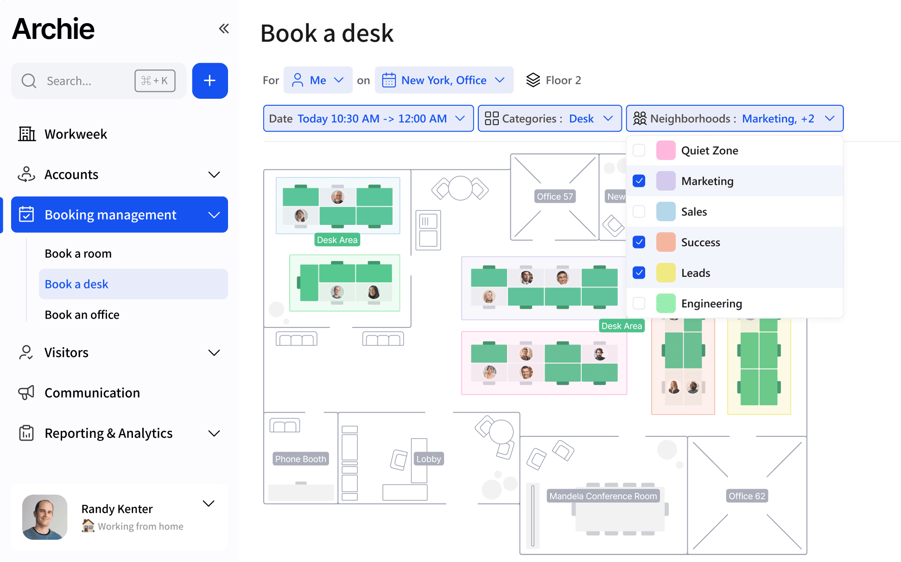Click the Neighborhoods group icon
The height and width of the screenshot is (562, 901).
640,119
